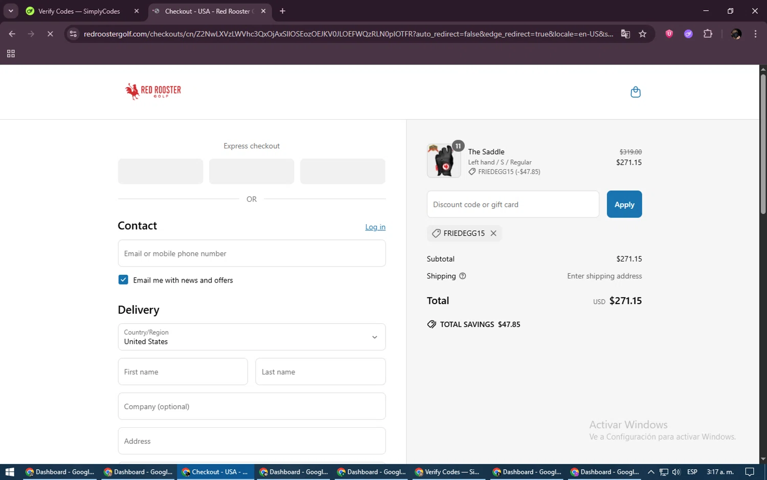The width and height of the screenshot is (767, 480).
Task: Expand the Country/Region dropdown
Action: [x=252, y=337]
